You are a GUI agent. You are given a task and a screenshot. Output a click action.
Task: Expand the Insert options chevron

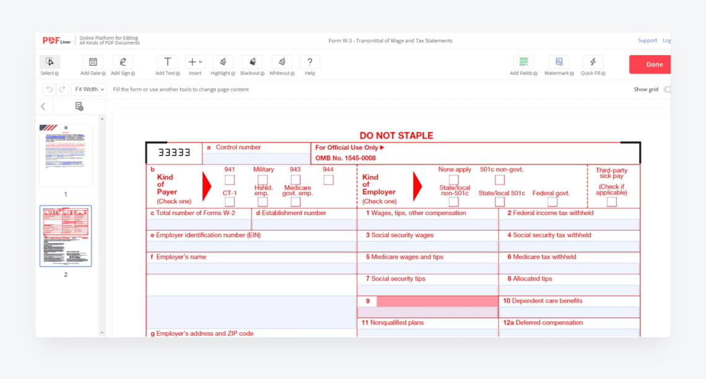(200, 61)
